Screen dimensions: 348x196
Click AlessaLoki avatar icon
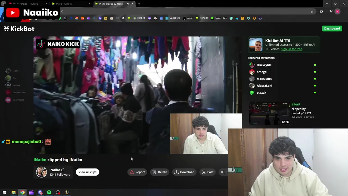coord(252,86)
